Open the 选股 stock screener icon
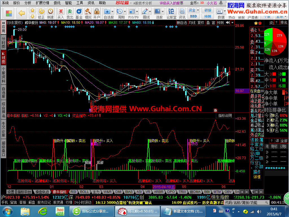This screenshot has width=289, height=217. 157,12
